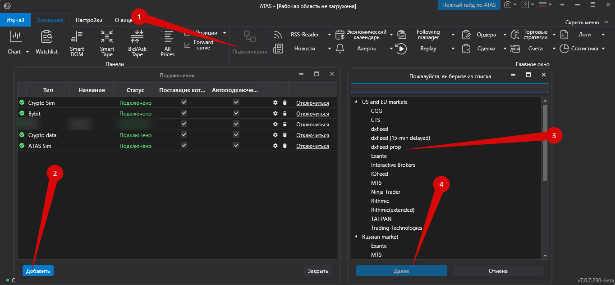Viewport: 615px width, 285px height.
Task: Expand the RSS-Reader dropdown arrow
Action: pos(330,35)
